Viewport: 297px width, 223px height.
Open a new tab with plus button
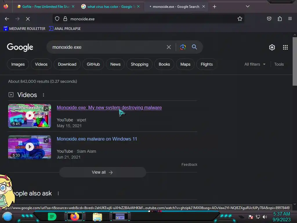pyautogui.click(x=214, y=7)
